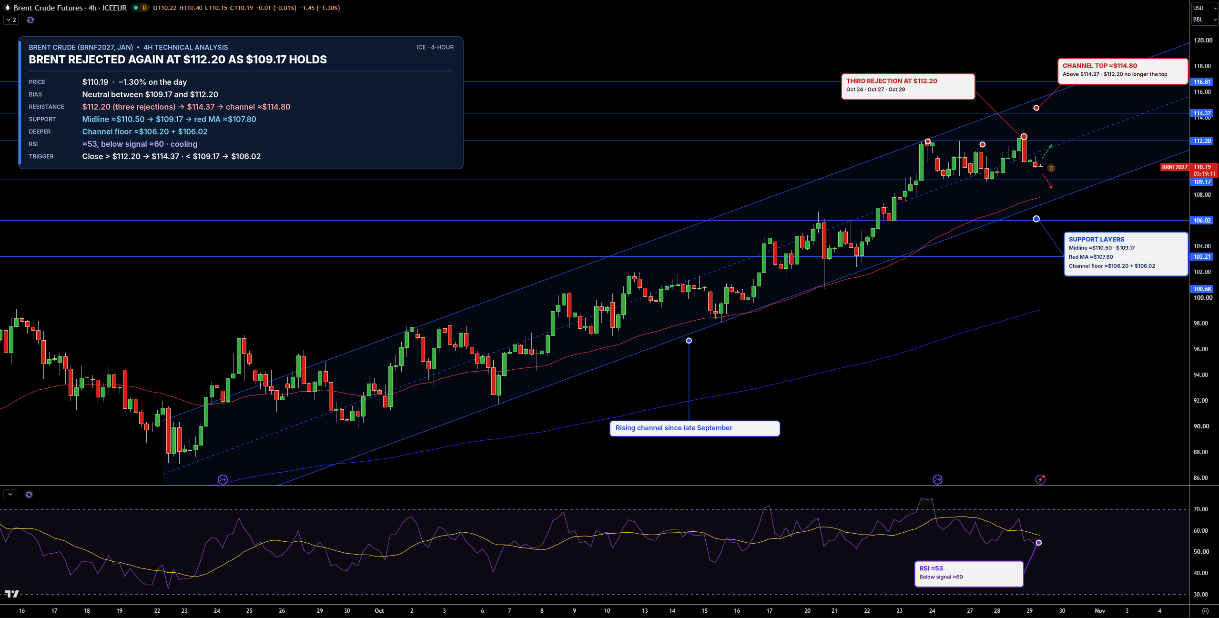Open the lightning bolt latest-news event icon
The image size is (1219, 618).
pos(1041,479)
